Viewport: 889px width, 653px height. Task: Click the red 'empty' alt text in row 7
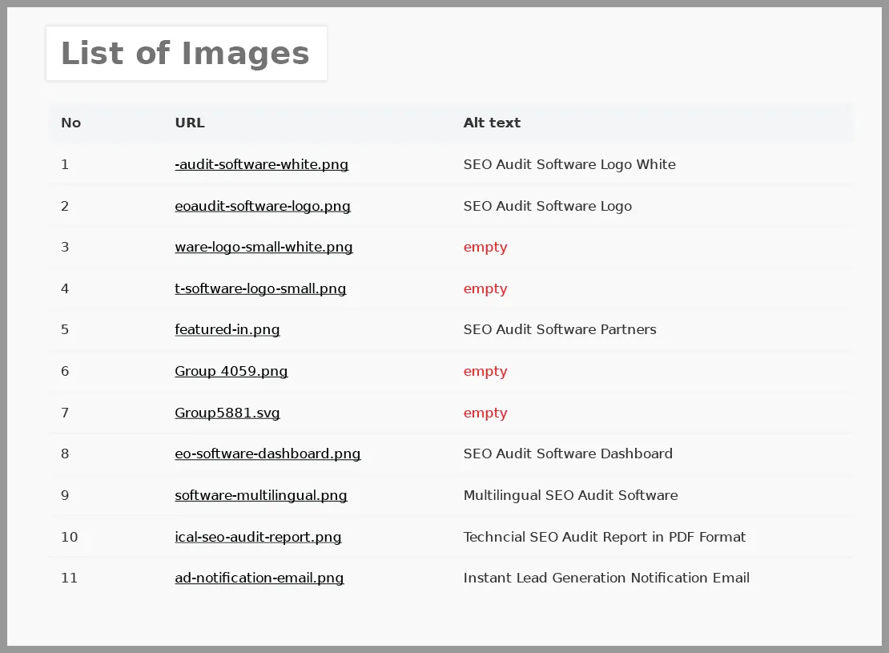point(485,413)
